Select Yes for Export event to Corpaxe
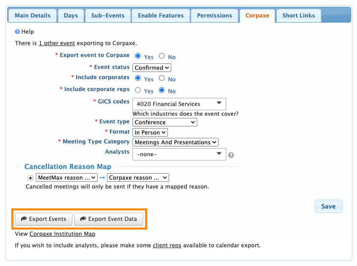 coord(138,56)
